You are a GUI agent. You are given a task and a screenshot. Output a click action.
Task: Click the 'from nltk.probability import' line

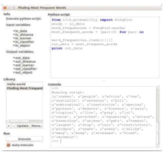pos(92,20)
